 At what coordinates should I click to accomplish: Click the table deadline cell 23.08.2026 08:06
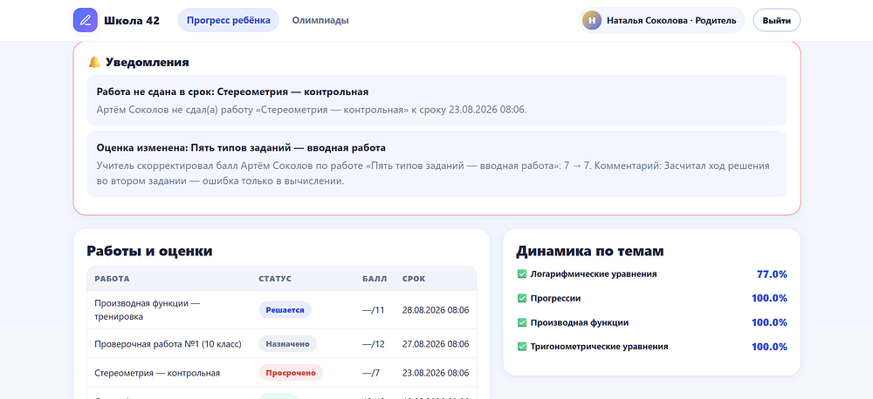pos(436,373)
